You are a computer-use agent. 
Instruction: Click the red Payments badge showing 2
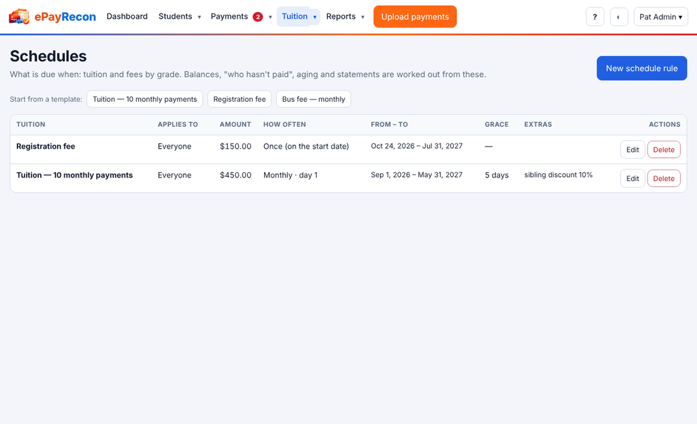[x=258, y=17]
